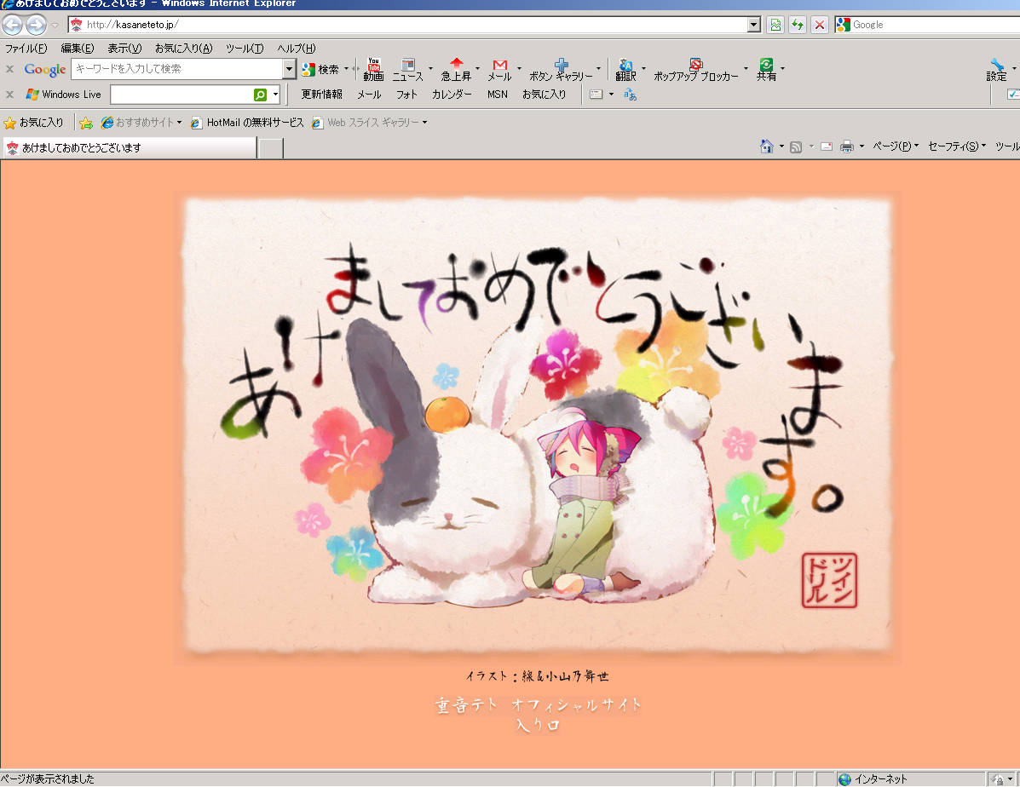The width and height of the screenshot is (1020, 787).
Task: Expand the Google toolbar keyword search dropdown
Action: click(290, 68)
